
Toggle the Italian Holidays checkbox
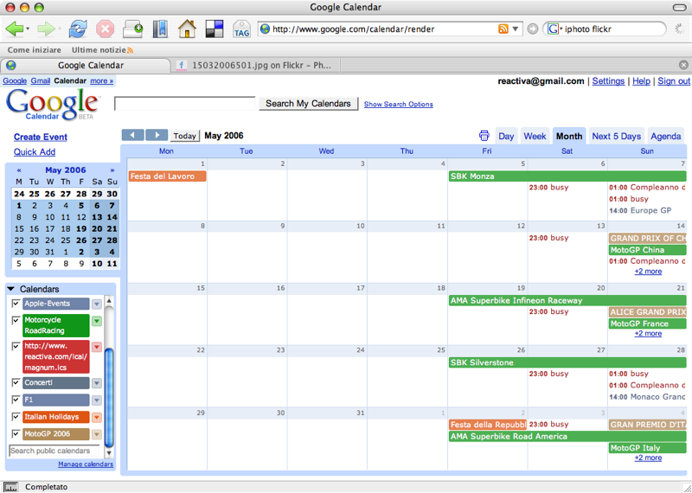click(16, 417)
